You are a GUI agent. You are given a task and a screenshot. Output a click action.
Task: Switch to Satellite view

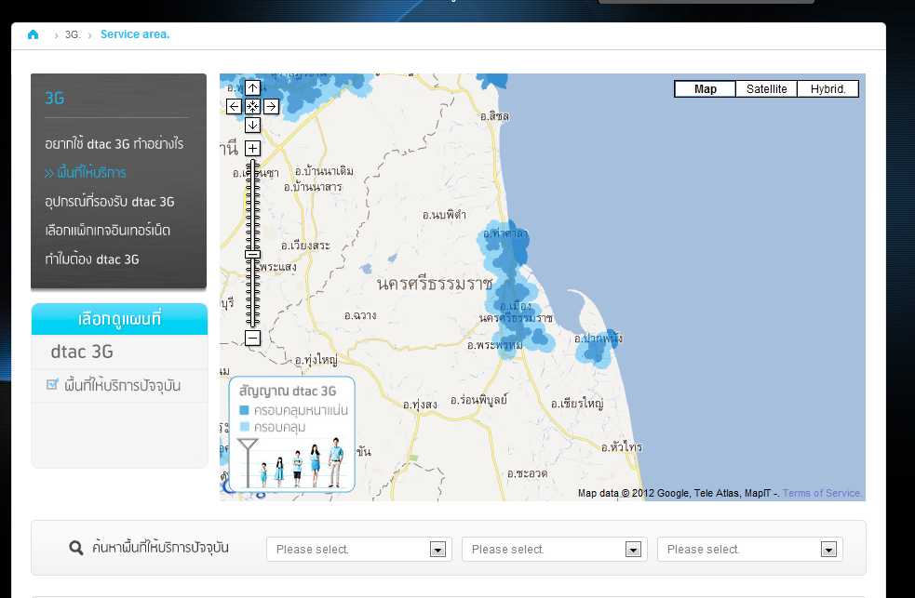click(766, 88)
